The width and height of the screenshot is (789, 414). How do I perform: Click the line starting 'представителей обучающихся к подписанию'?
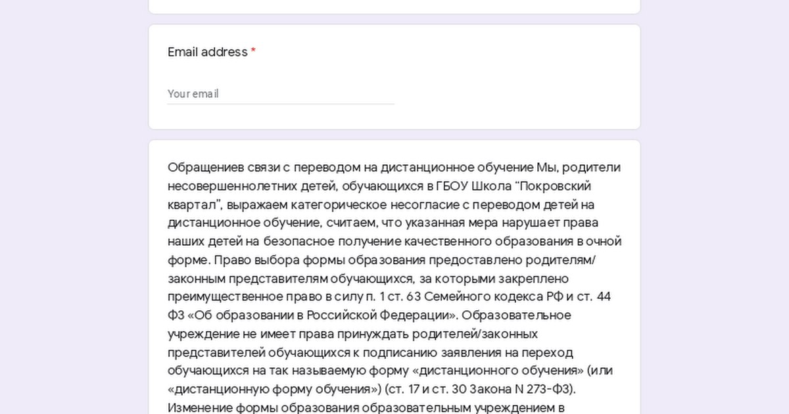(370, 352)
